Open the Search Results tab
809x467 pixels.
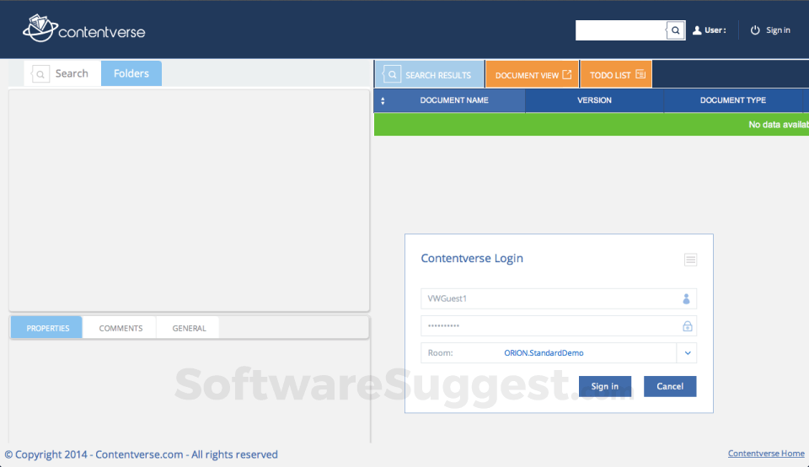point(430,75)
